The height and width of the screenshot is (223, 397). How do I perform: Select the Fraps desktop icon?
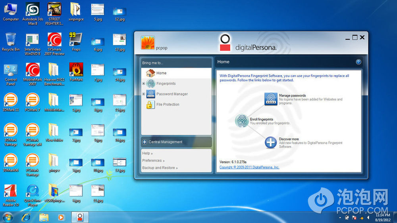point(76,42)
